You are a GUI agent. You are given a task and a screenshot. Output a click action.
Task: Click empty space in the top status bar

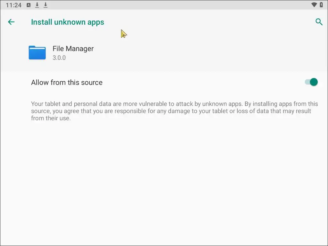click(176, 5)
